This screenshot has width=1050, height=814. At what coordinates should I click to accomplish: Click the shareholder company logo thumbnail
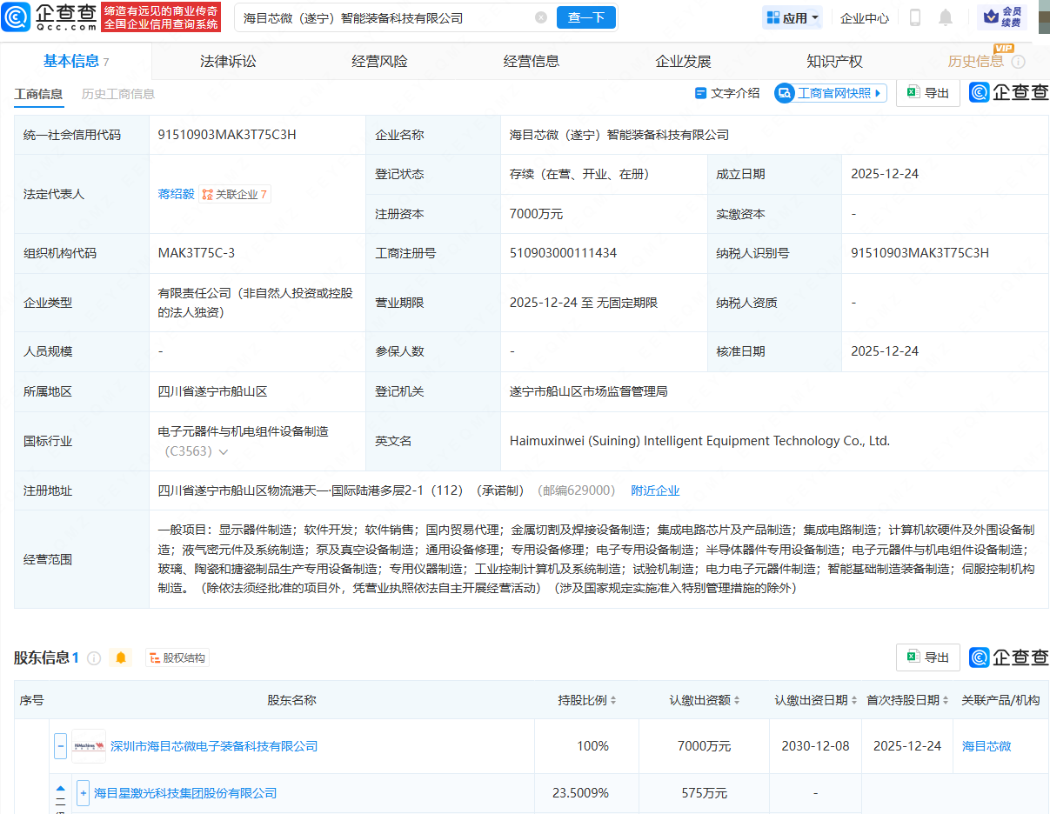pyautogui.click(x=88, y=745)
